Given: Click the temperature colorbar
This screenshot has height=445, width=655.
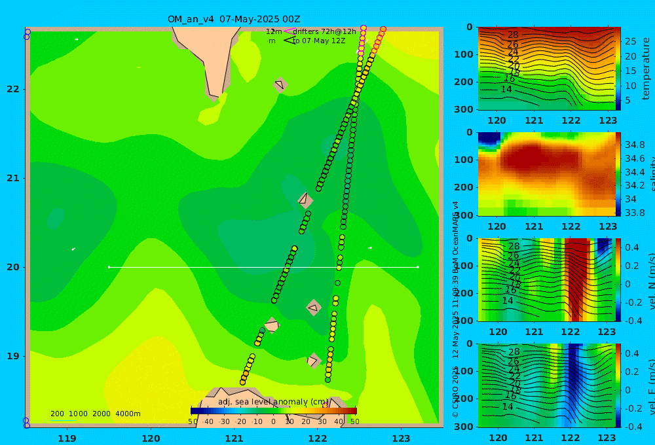Looking at the screenshot, I should (x=618, y=69).
